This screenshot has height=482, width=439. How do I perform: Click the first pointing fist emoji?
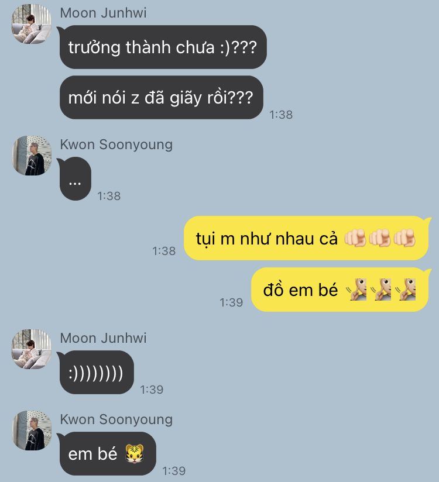point(355,238)
